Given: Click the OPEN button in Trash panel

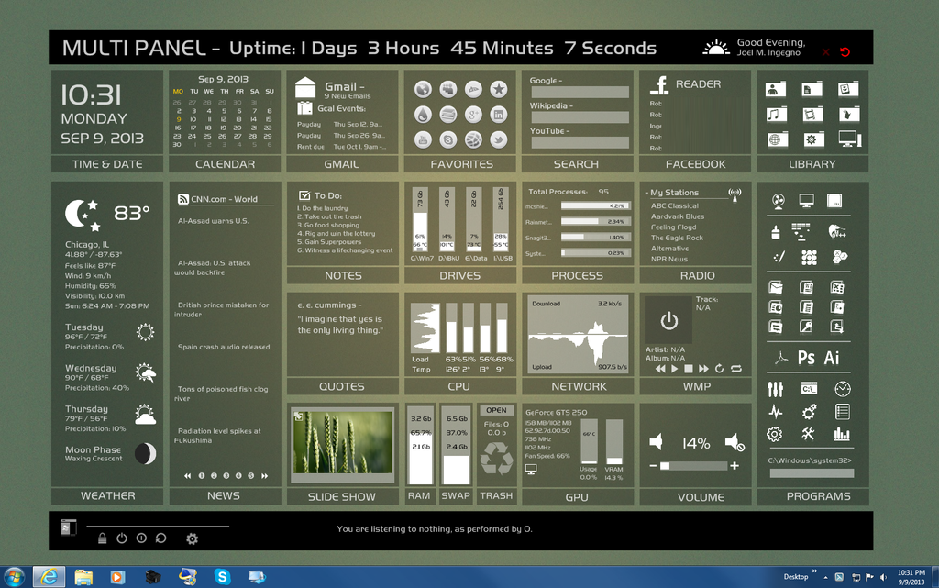Looking at the screenshot, I should [496, 410].
